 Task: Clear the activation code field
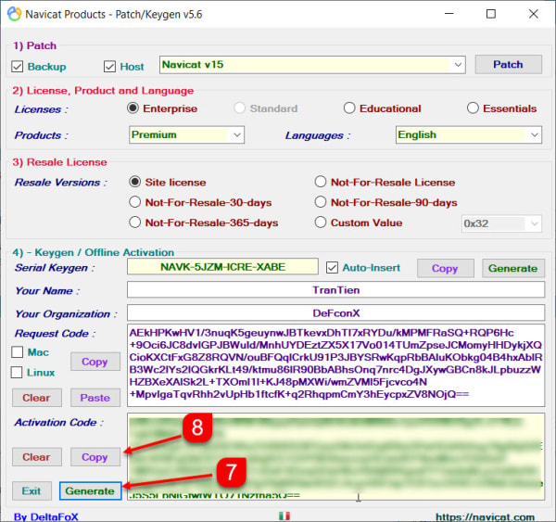click(x=37, y=457)
